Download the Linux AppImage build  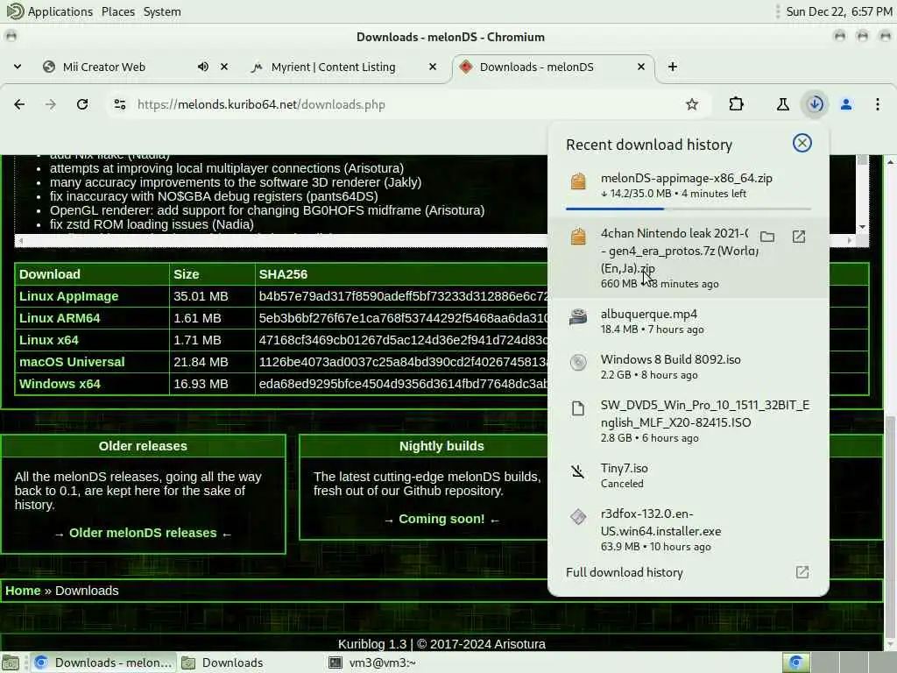point(68,296)
